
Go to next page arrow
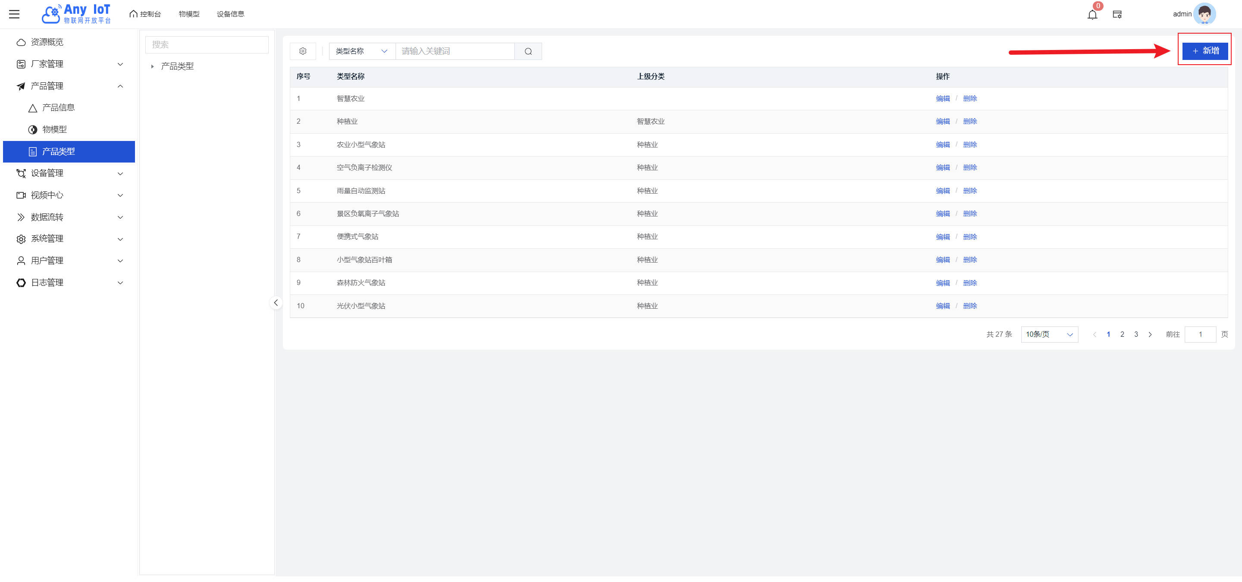[x=1150, y=335]
